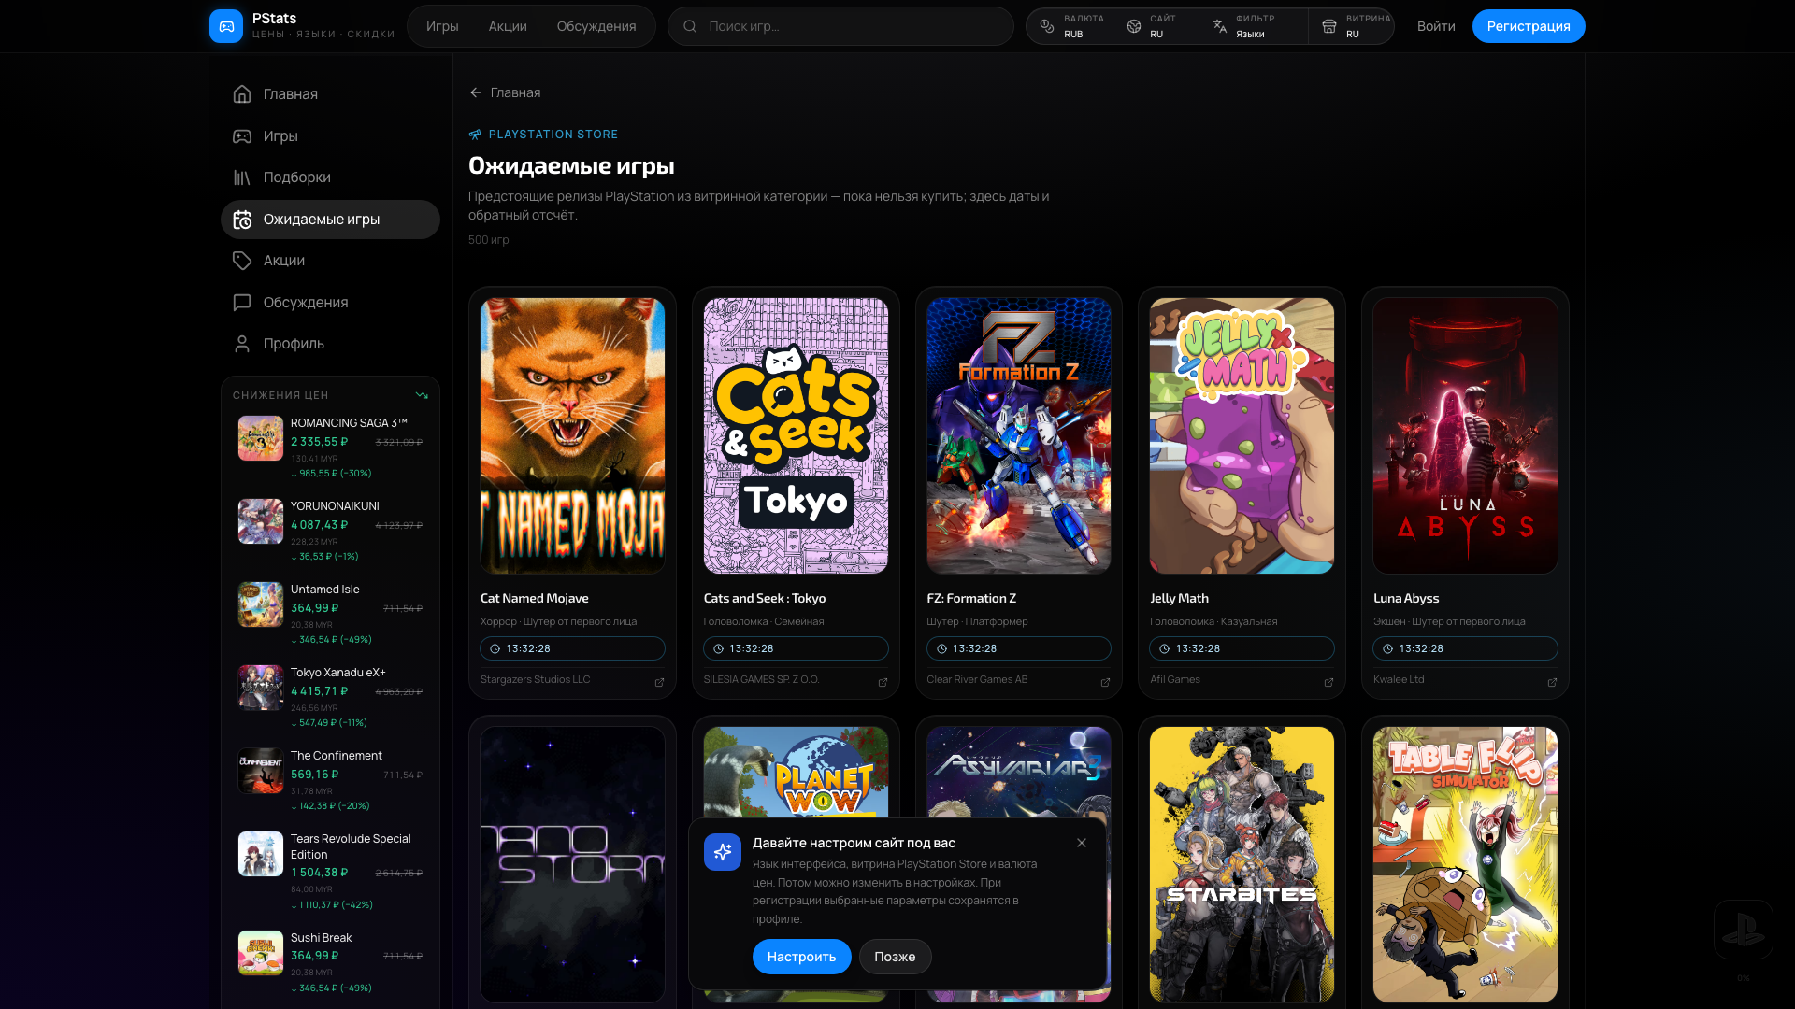Open the FZ: Formation Z cover
The image size is (1795, 1009).
pos(1019,435)
